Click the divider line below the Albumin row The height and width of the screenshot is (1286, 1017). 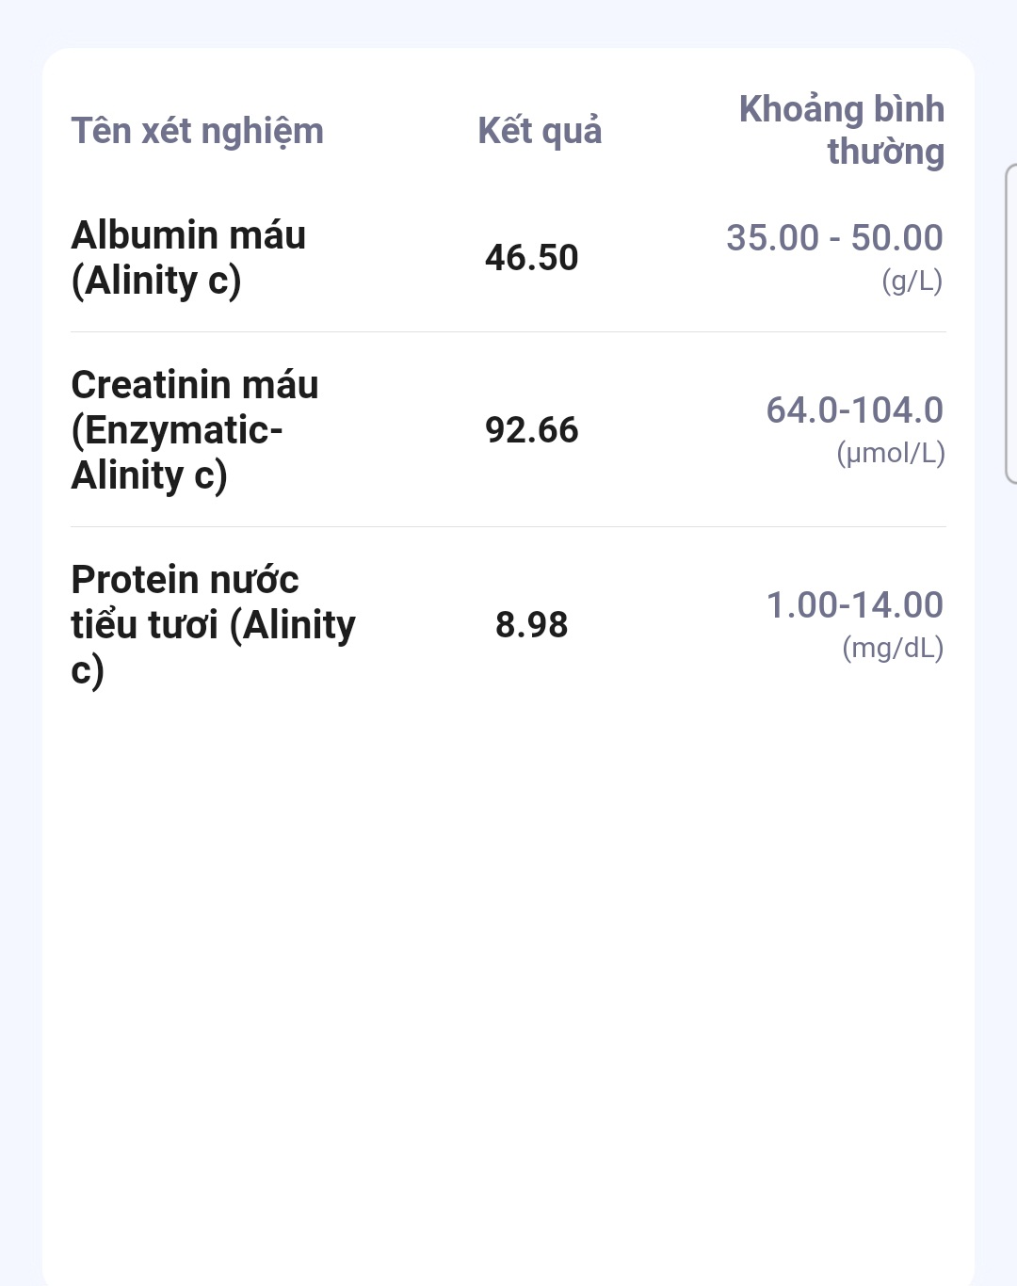click(x=508, y=332)
